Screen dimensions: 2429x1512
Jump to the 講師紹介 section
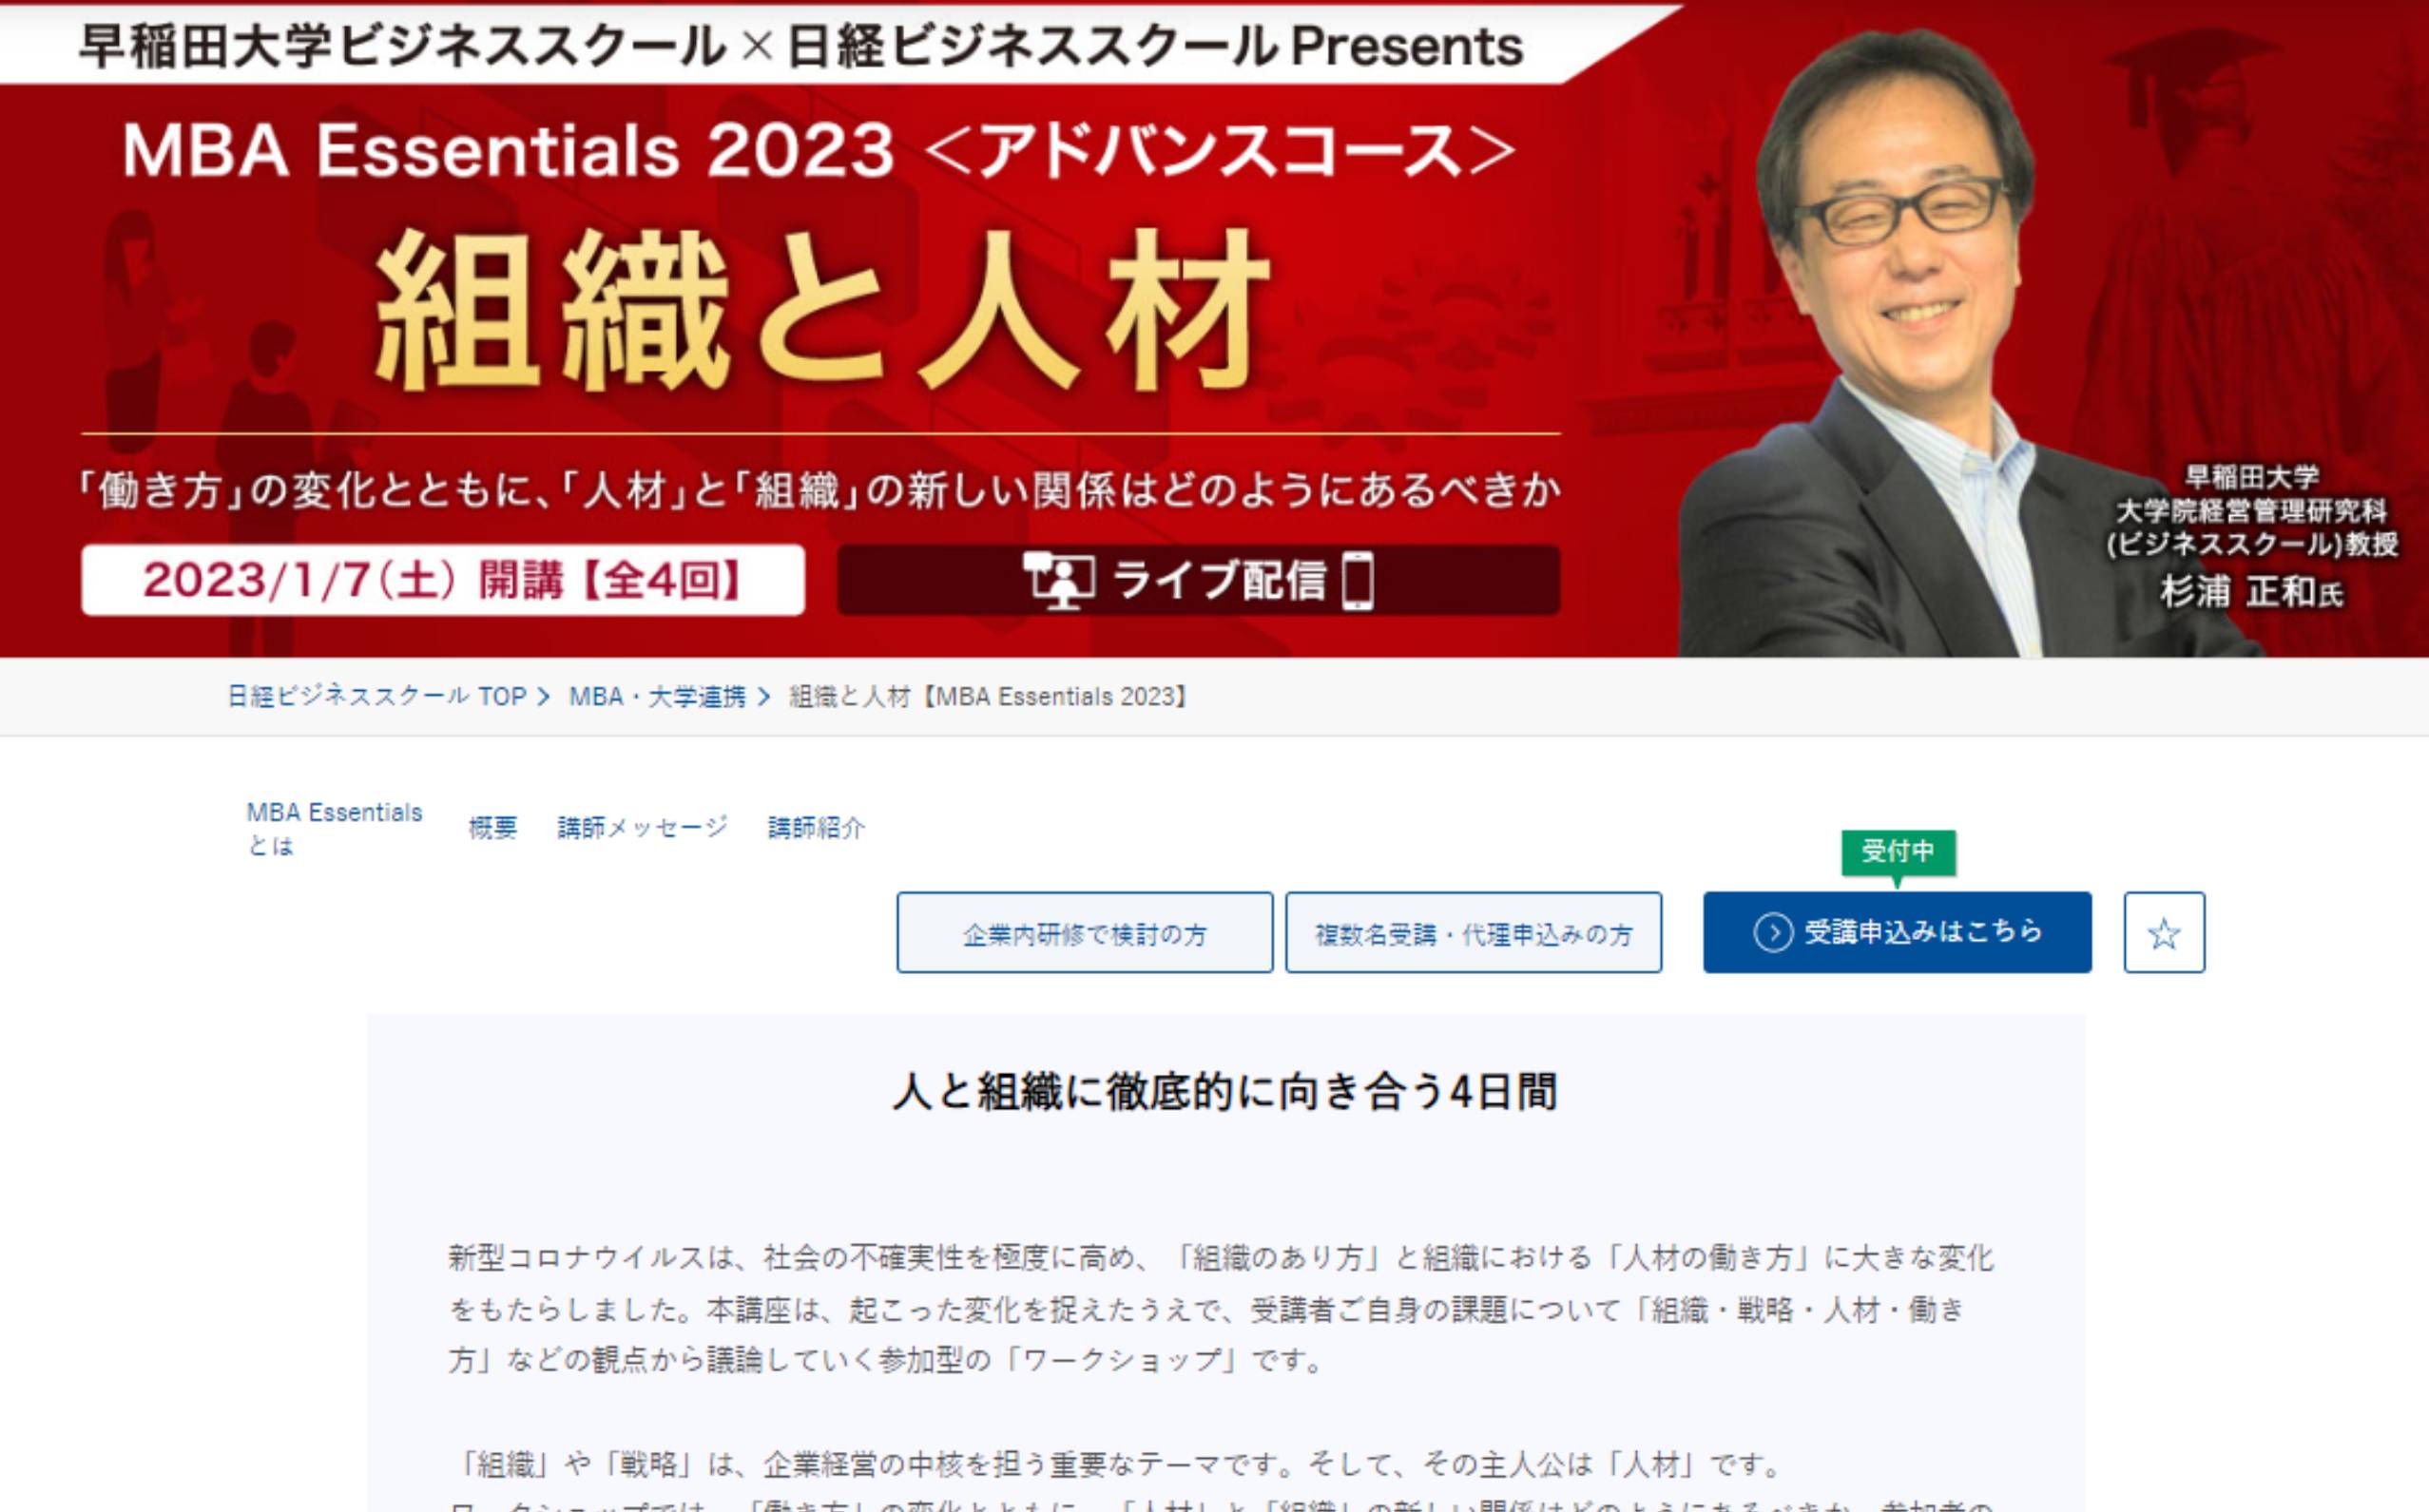click(x=817, y=827)
